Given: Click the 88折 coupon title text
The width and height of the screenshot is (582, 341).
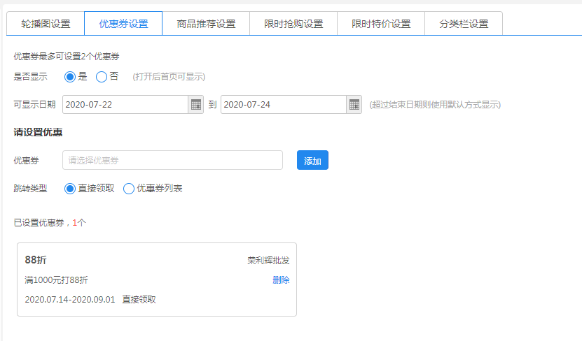Looking at the screenshot, I should click(36, 260).
